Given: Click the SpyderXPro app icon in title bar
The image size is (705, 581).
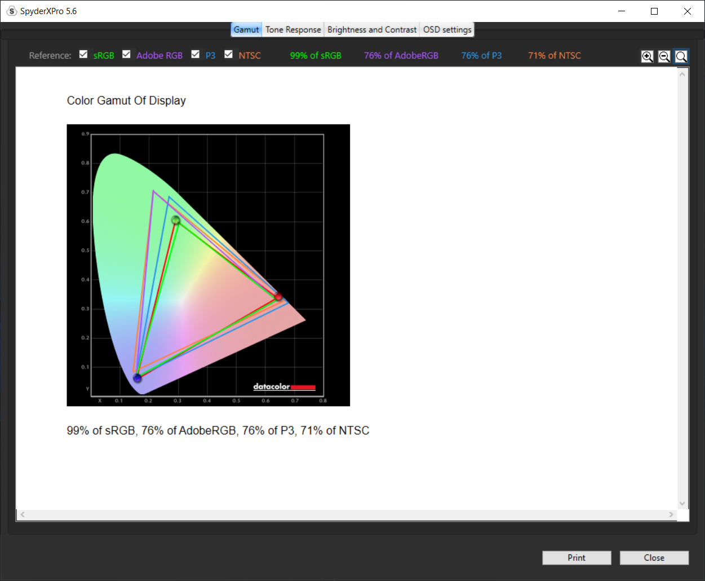Looking at the screenshot, I should (11, 11).
